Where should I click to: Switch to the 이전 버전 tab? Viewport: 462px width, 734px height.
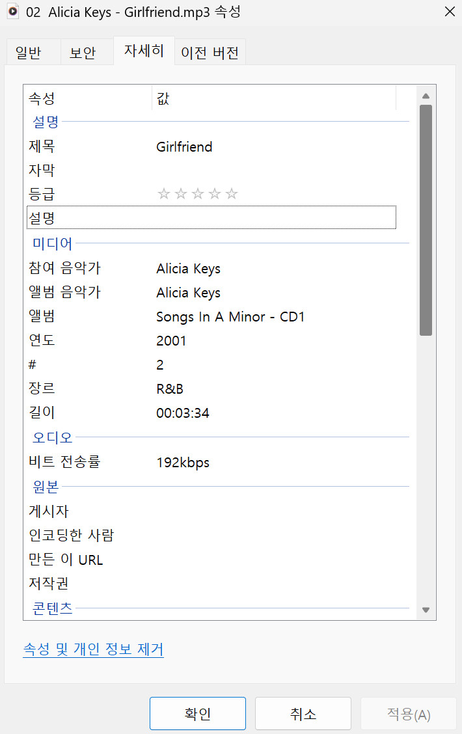pos(210,53)
